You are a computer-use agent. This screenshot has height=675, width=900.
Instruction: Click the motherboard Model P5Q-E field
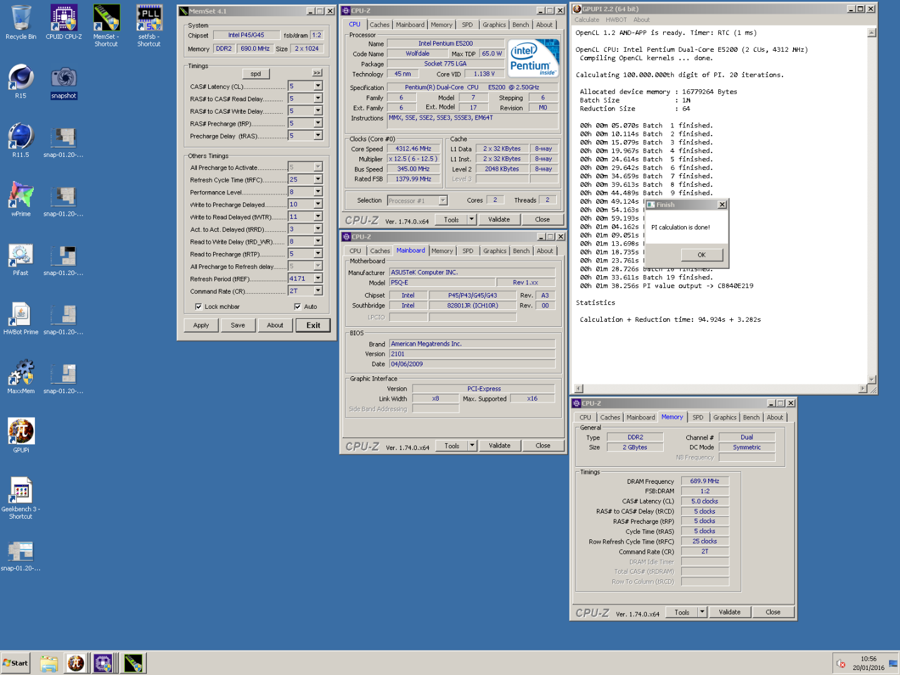pos(442,282)
